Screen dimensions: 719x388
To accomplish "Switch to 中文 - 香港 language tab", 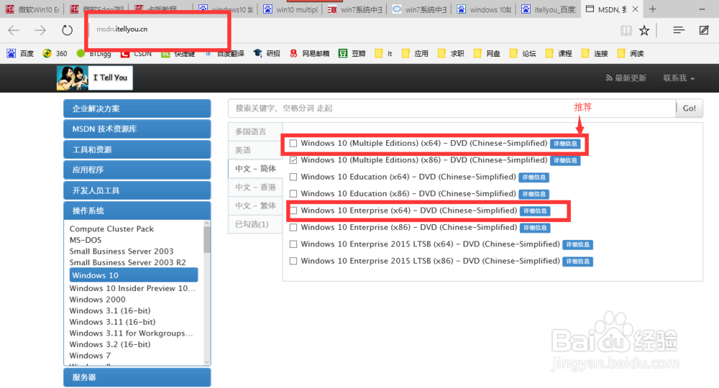I will click(x=255, y=188).
